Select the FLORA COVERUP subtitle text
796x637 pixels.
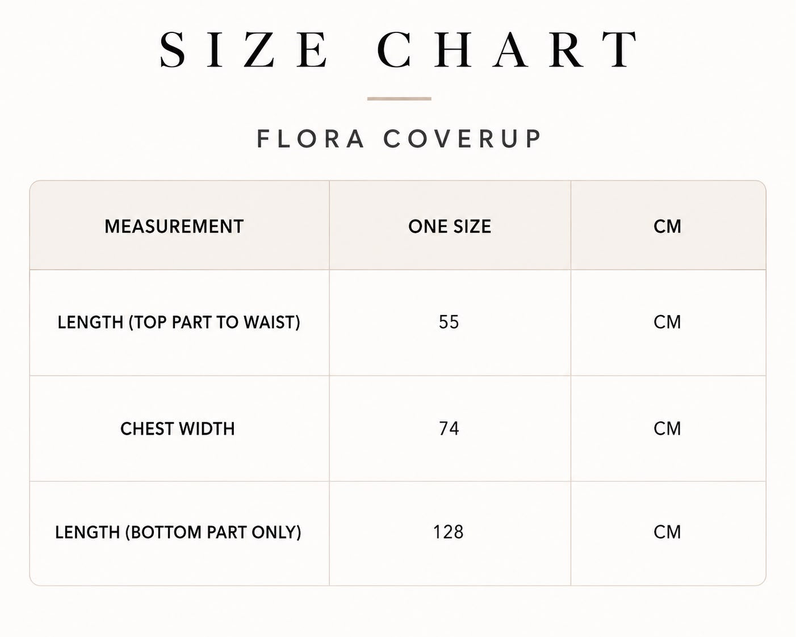tap(400, 139)
